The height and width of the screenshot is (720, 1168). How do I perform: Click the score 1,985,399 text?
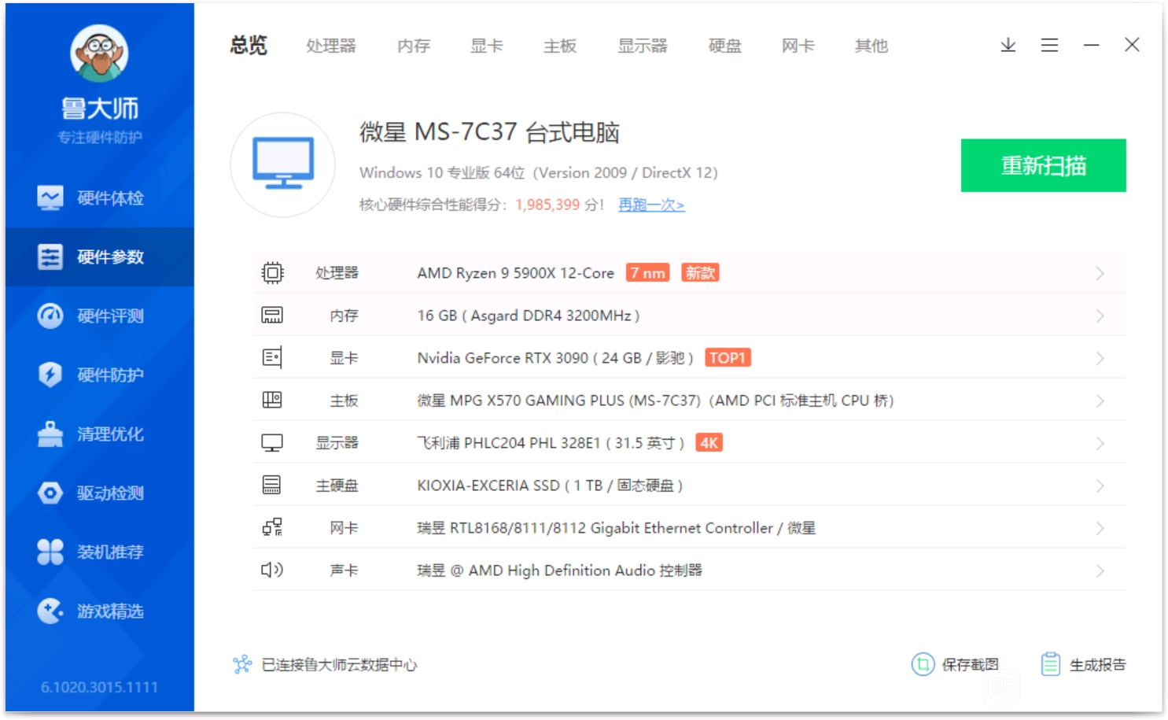coord(547,205)
